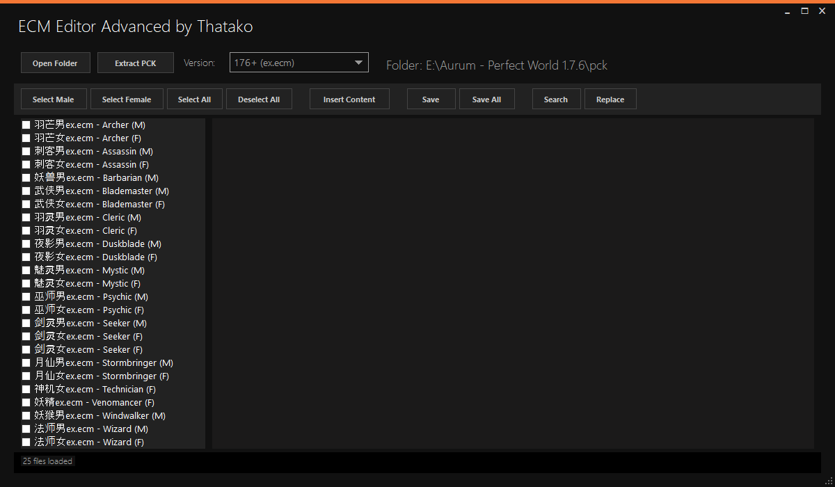Expand the Version dropdown arrow
Screen dimensions: 835x487
pos(359,63)
